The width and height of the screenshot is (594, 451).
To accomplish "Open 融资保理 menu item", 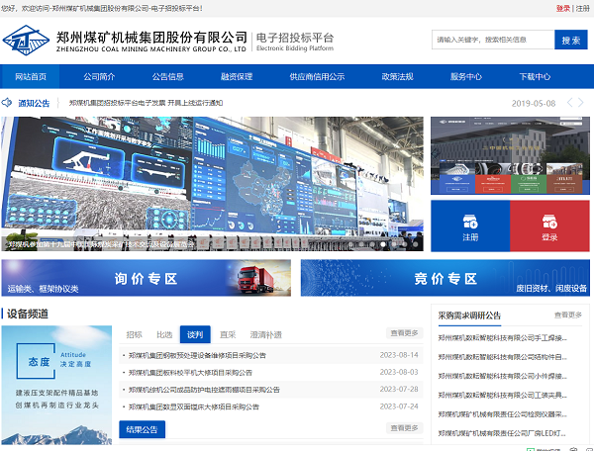I will click(237, 77).
